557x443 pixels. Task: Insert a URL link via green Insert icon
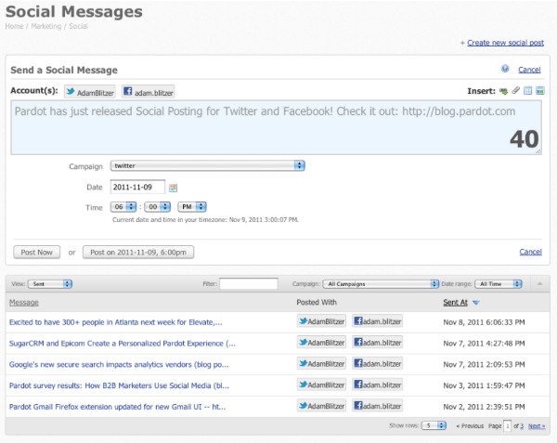pyautogui.click(x=503, y=91)
